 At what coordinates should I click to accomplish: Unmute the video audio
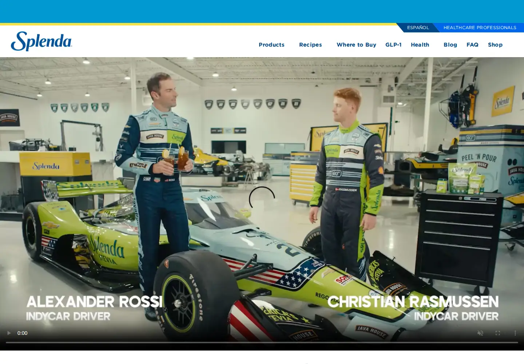click(480, 333)
